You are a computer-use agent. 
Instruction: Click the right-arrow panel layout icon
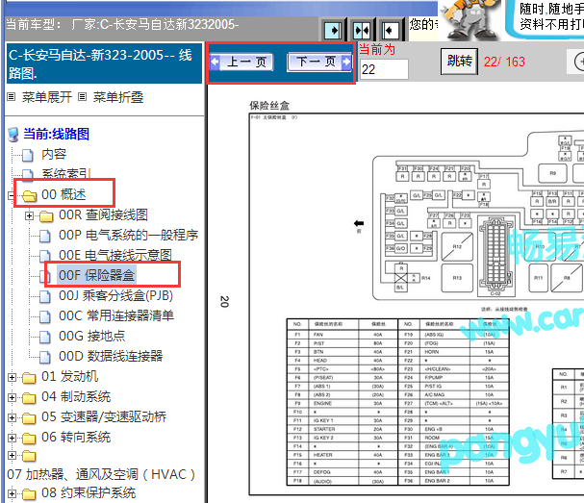(333, 30)
